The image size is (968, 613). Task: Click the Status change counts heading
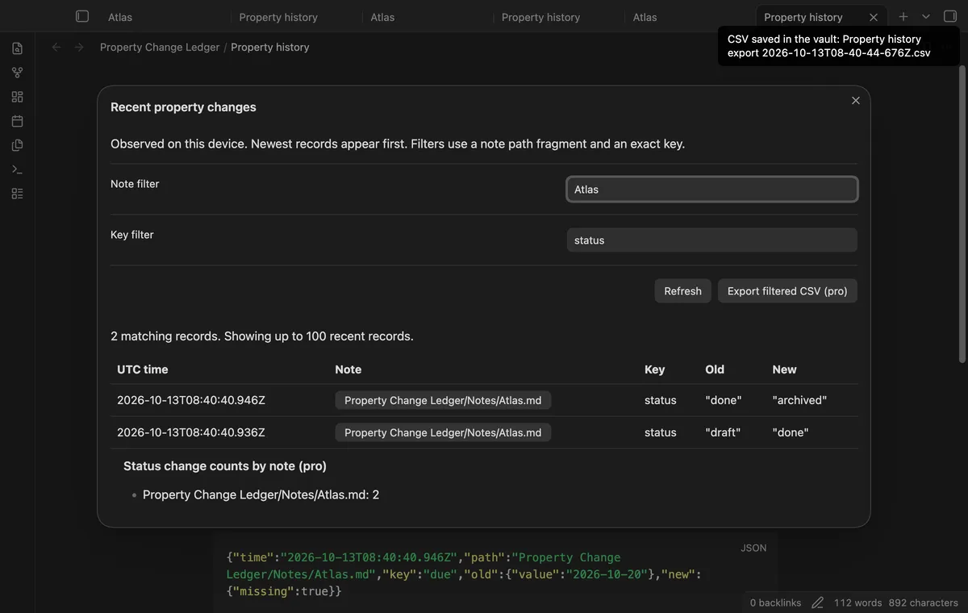225,466
